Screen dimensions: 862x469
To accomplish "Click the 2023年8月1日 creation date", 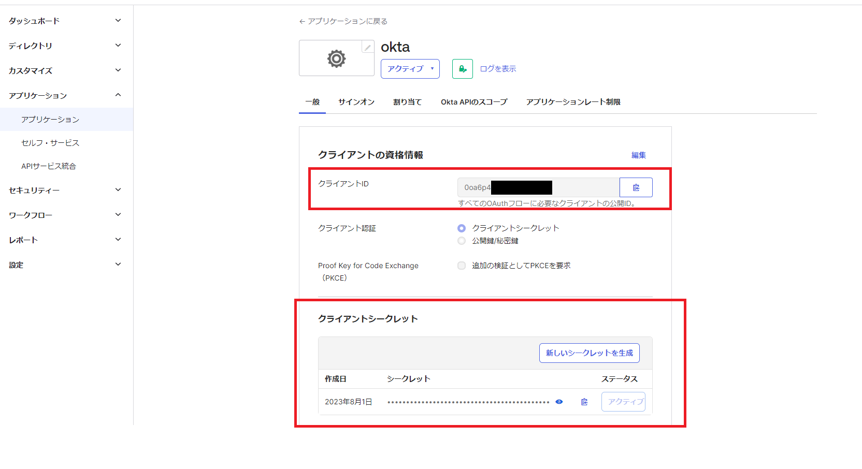I will 349,402.
